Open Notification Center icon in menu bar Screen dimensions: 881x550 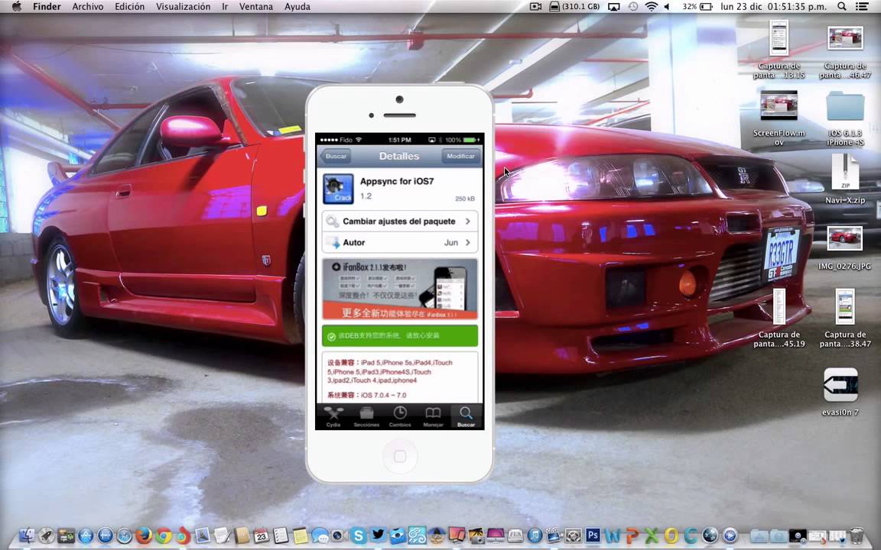(x=861, y=7)
